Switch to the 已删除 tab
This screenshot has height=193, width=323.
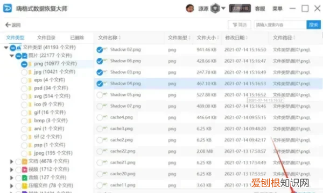click(77, 38)
